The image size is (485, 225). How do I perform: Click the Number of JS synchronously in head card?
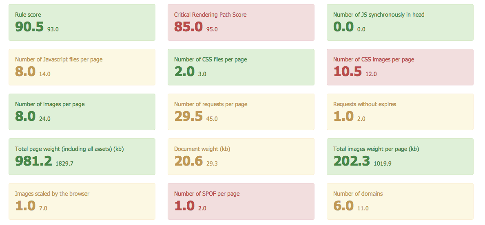(x=400, y=22)
